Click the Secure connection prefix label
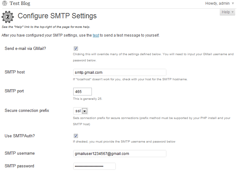Image resolution: width=238 pixels, height=172 pixels. click(x=27, y=110)
